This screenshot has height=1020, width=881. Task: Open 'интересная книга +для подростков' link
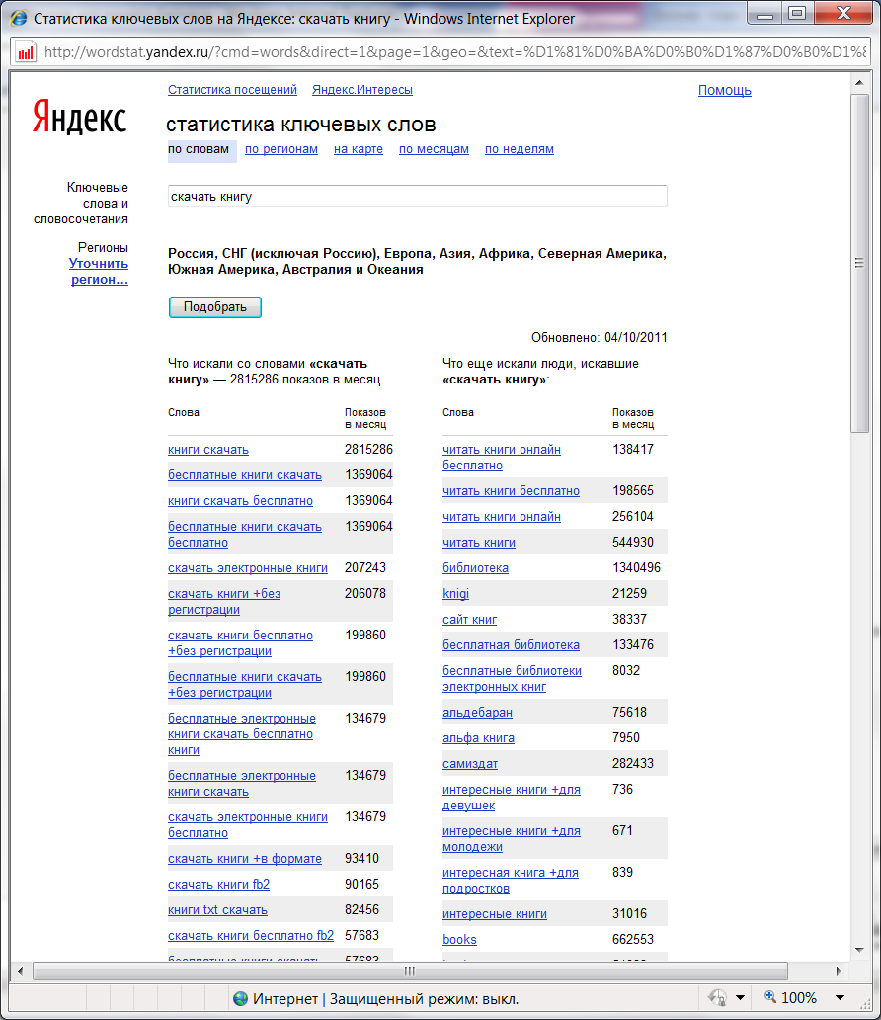tap(511, 880)
